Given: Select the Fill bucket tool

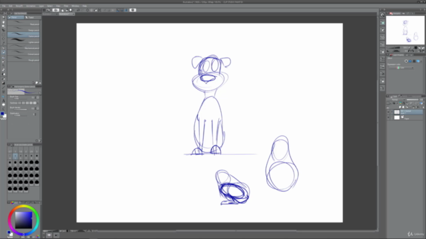Looking at the screenshot, I should pos(3,79).
